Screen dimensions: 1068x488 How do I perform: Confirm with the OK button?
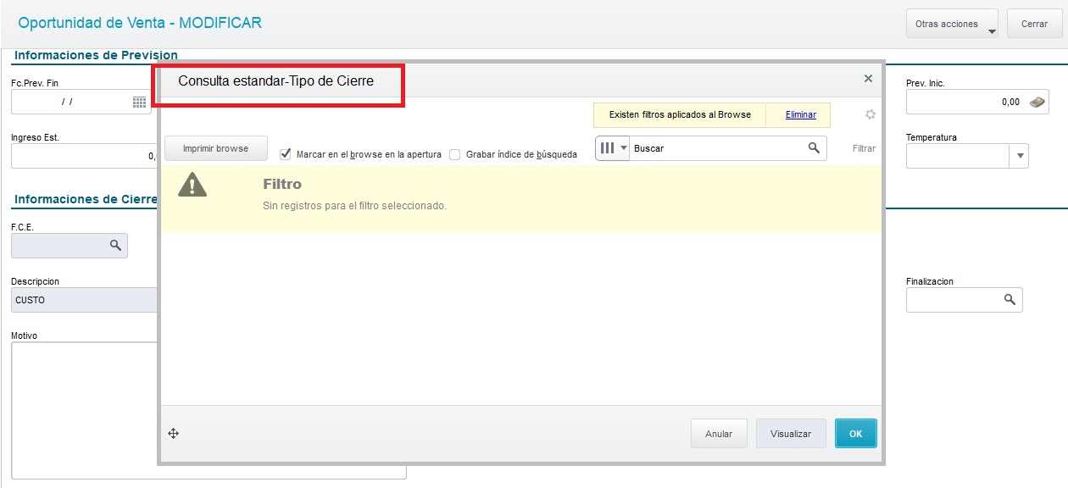click(856, 434)
